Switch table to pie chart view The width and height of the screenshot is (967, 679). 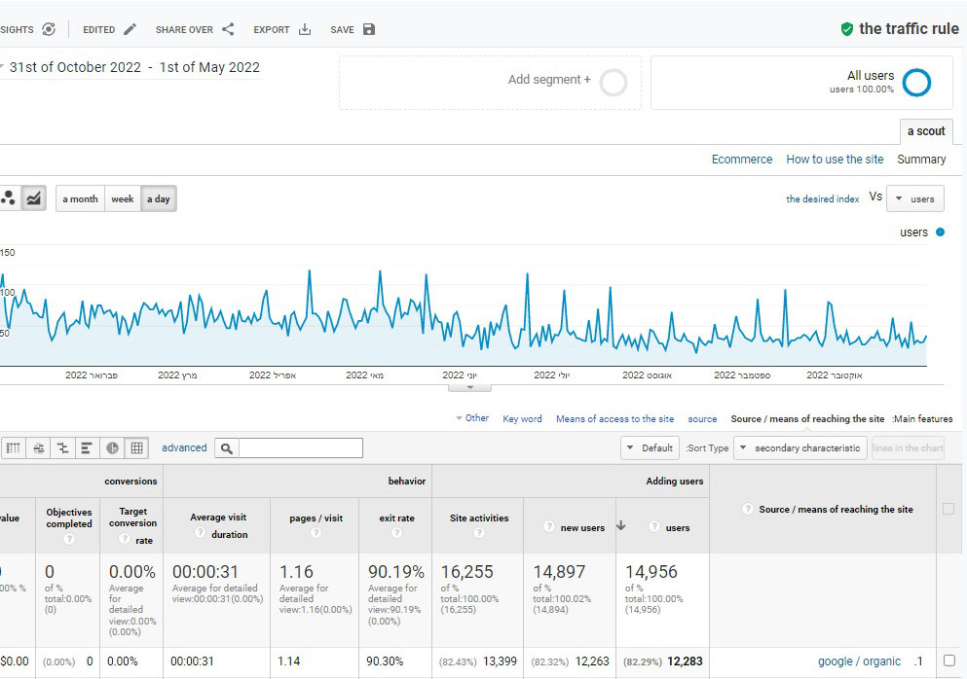(113, 447)
